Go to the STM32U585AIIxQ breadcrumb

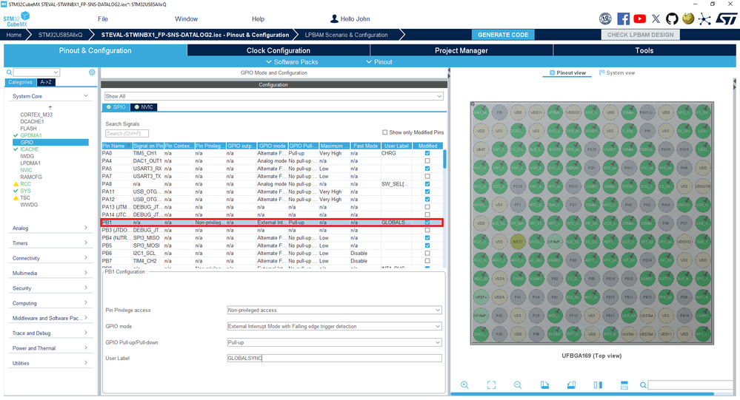coord(61,35)
